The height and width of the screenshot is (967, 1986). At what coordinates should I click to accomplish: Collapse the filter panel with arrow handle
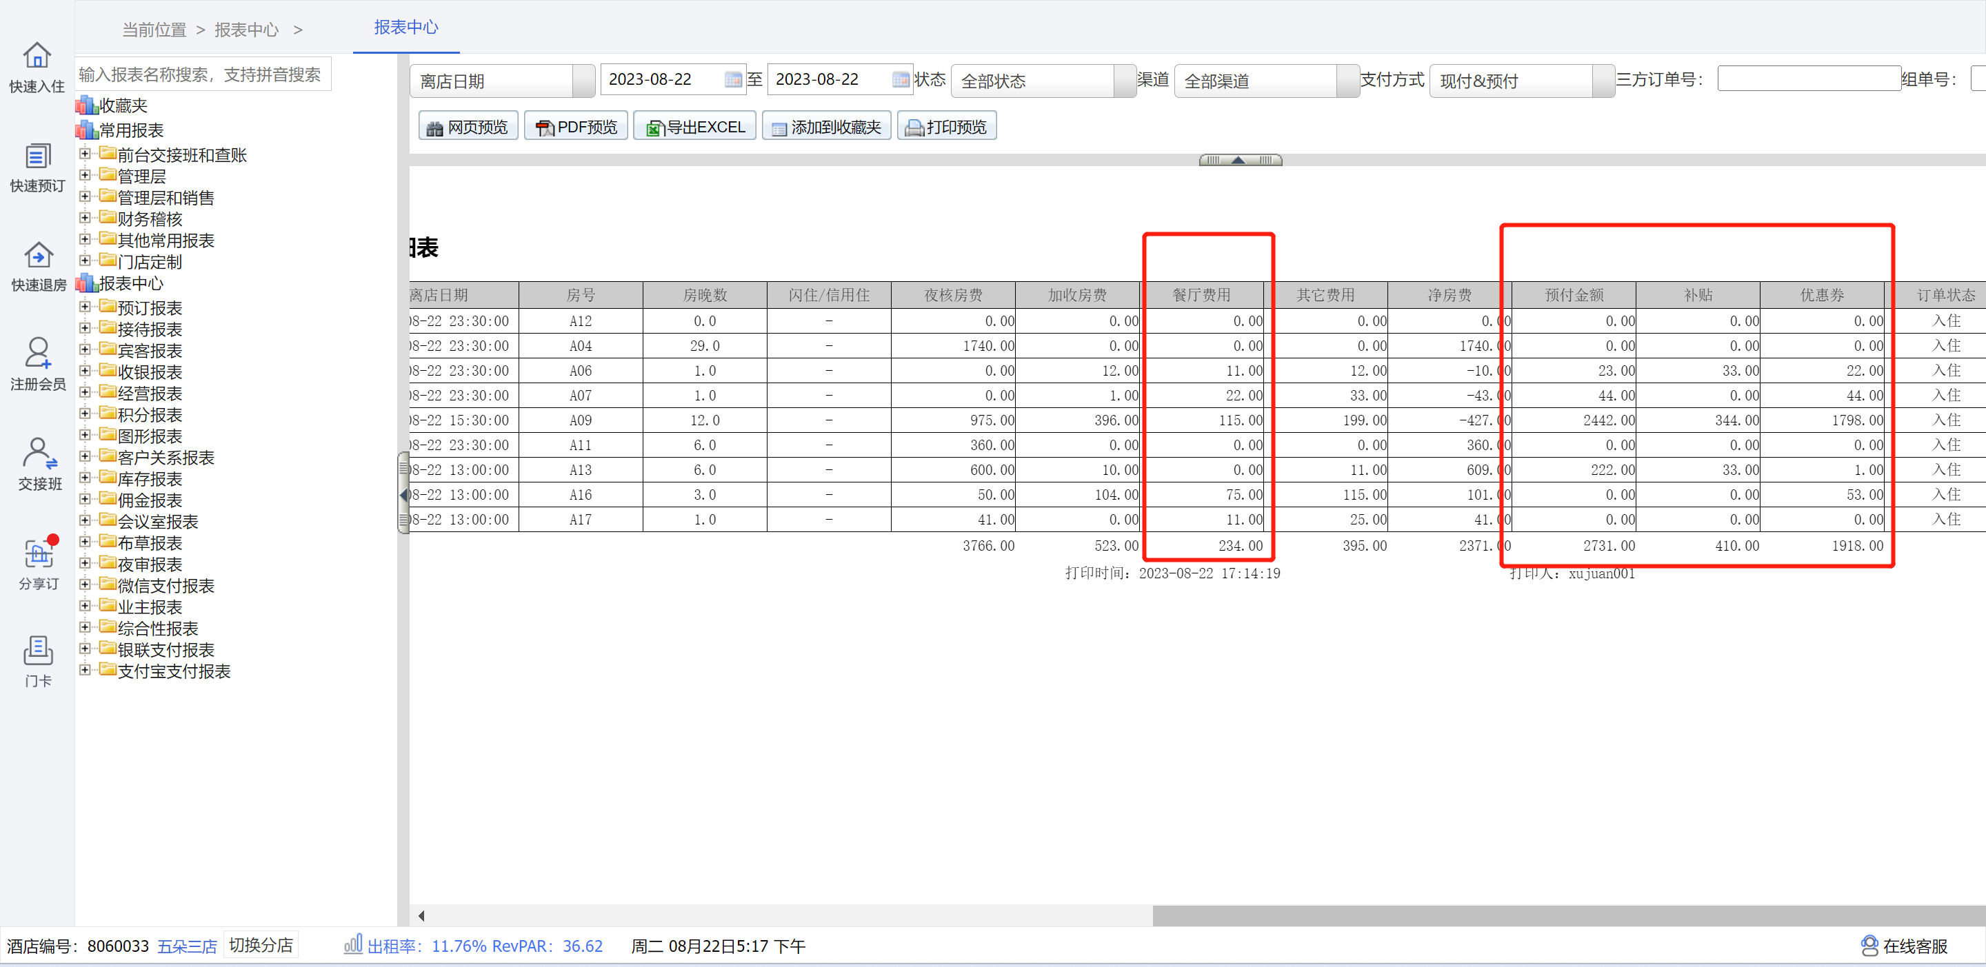1240,161
